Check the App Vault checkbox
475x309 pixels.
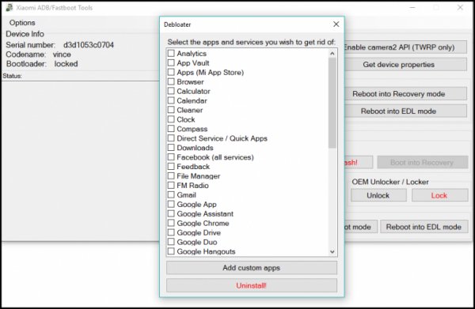coord(171,62)
